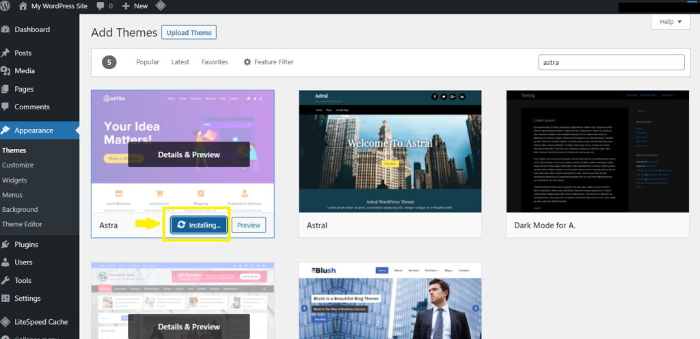
Task: Open the home icon beside My WordPress Site
Action: point(23,6)
